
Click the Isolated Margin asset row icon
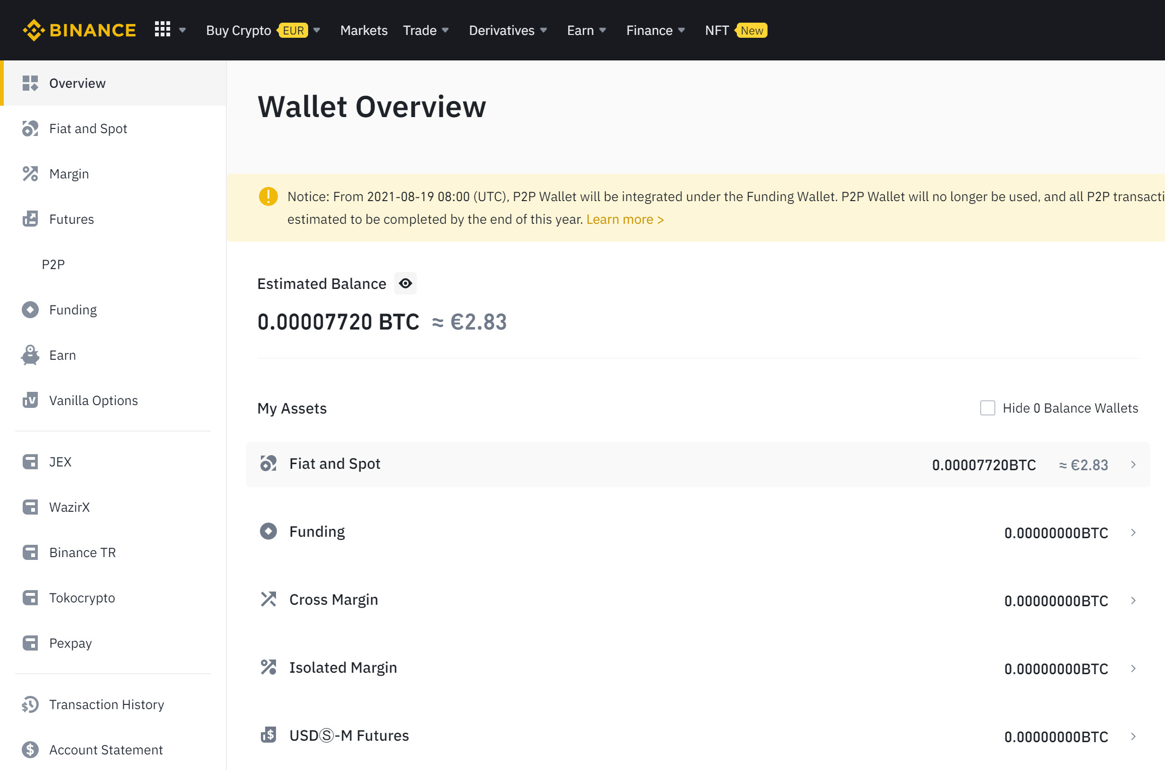tap(268, 667)
